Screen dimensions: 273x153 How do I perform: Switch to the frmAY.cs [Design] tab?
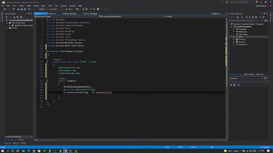pos(70,14)
